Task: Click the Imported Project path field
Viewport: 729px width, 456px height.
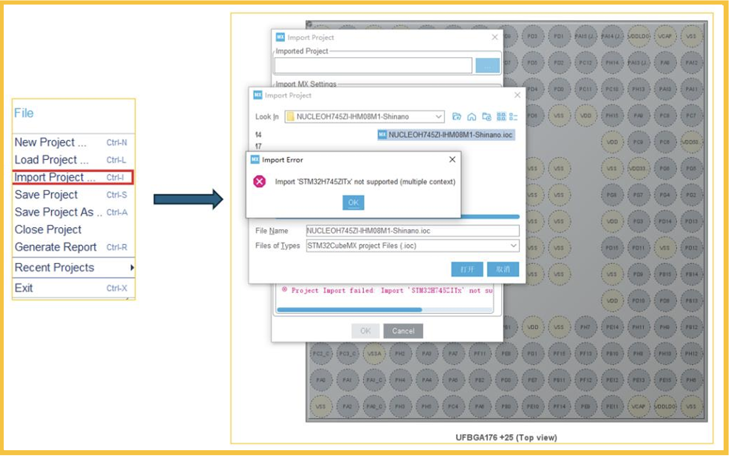Action: (373, 65)
